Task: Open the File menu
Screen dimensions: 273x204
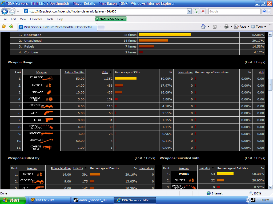Action: 5,19
